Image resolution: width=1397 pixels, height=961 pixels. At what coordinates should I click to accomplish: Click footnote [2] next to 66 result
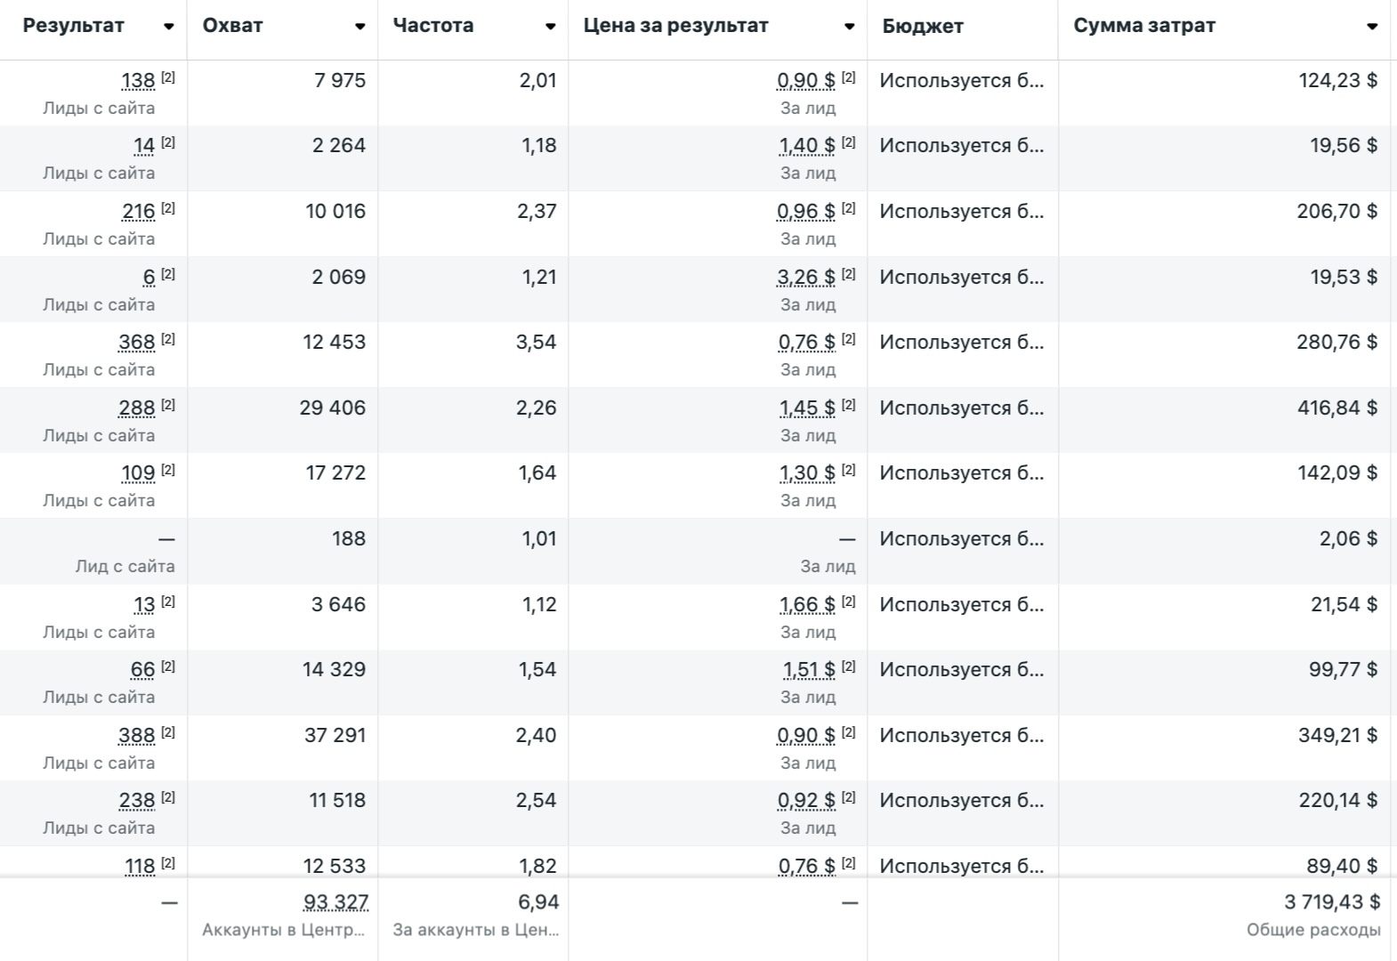168,666
